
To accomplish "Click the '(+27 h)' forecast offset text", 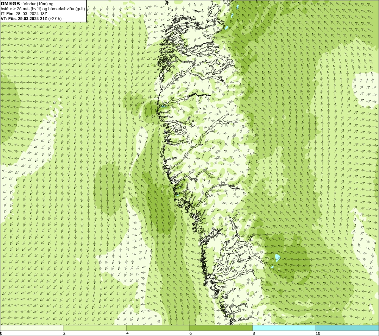I will point(55,19).
